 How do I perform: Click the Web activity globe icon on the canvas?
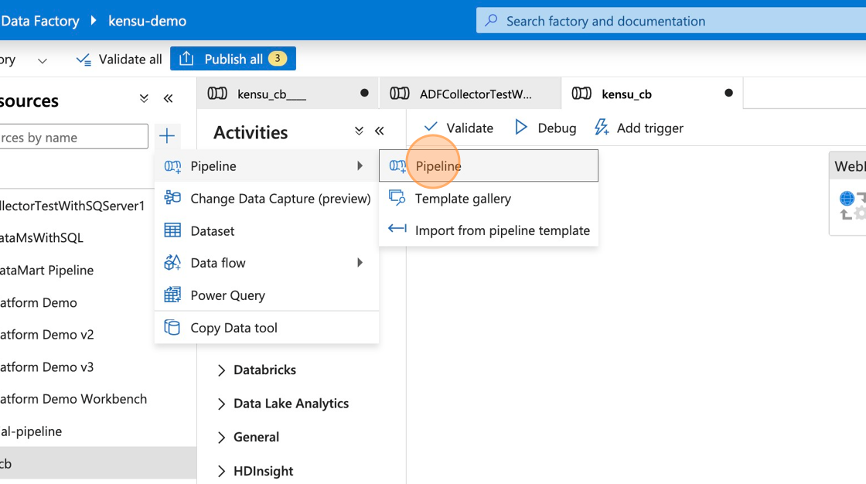pyautogui.click(x=847, y=198)
